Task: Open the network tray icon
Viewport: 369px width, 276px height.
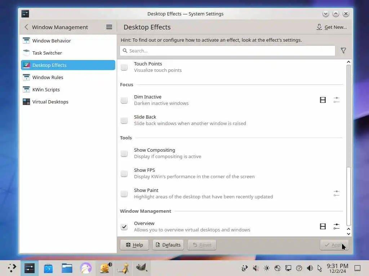Action: [288, 268]
